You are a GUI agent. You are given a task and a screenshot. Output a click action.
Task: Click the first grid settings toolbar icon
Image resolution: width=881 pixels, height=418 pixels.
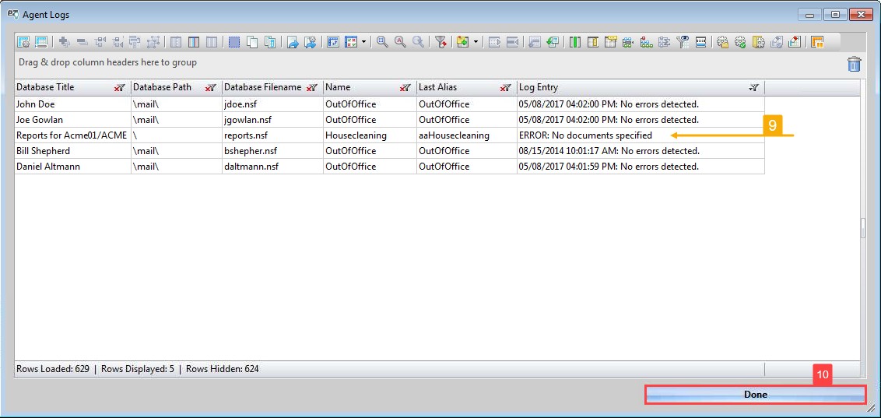pos(23,42)
